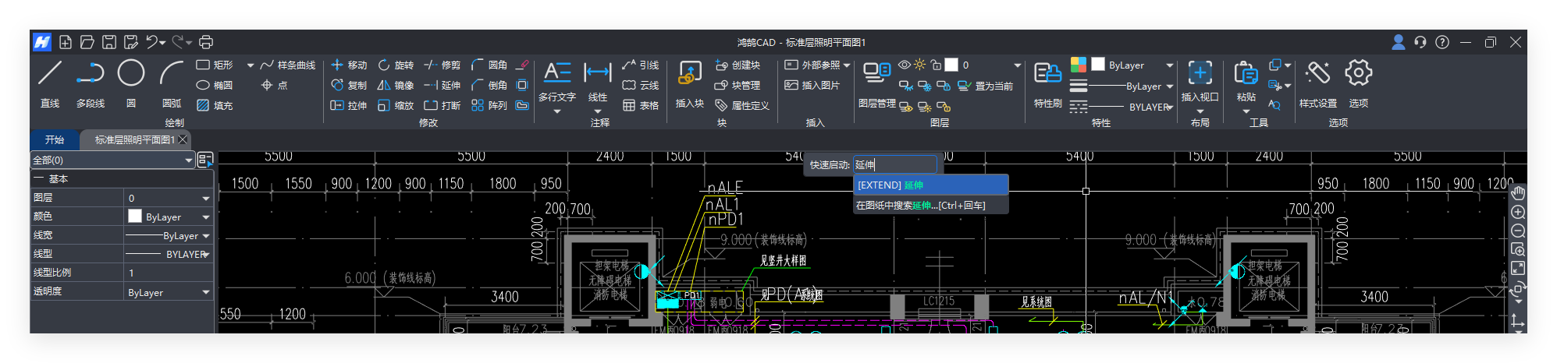Click the 插入块 insert block icon
1557x363 pixels.
[x=689, y=82]
